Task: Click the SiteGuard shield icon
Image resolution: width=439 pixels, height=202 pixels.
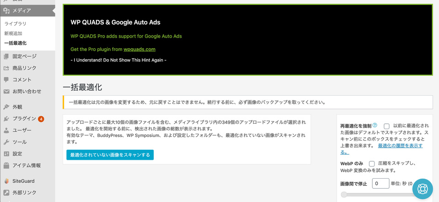Action: (6, 181)
